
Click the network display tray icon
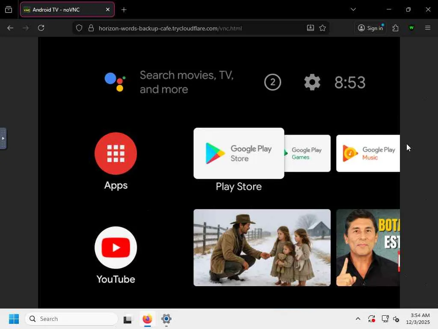(x=385, y=319)
